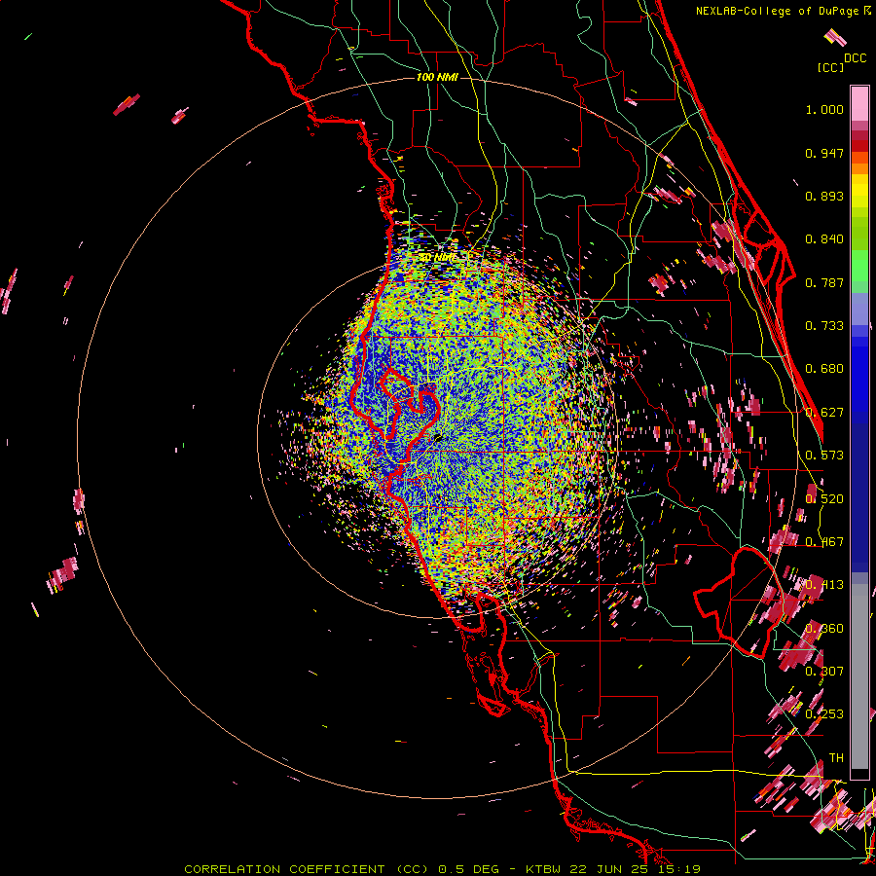Screen dimensions: 876x876
Task: Click the KTBW station identifier in caption
Action: point(545,869)
